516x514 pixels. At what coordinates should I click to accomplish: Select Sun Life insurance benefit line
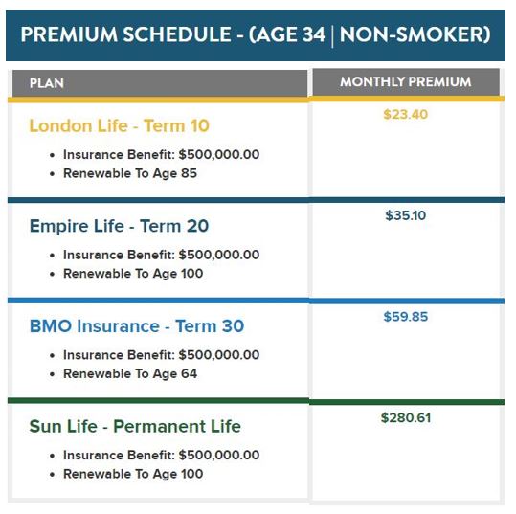[161, 455]
